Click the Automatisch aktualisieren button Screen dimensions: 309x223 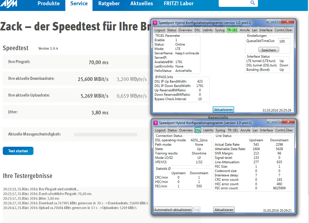tap(173, 210)
